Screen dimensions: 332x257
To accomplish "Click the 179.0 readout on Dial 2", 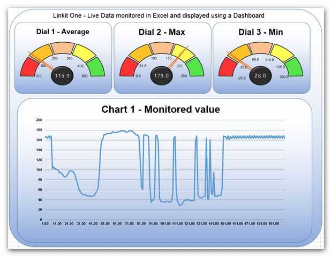I will (x=161, y=76).
